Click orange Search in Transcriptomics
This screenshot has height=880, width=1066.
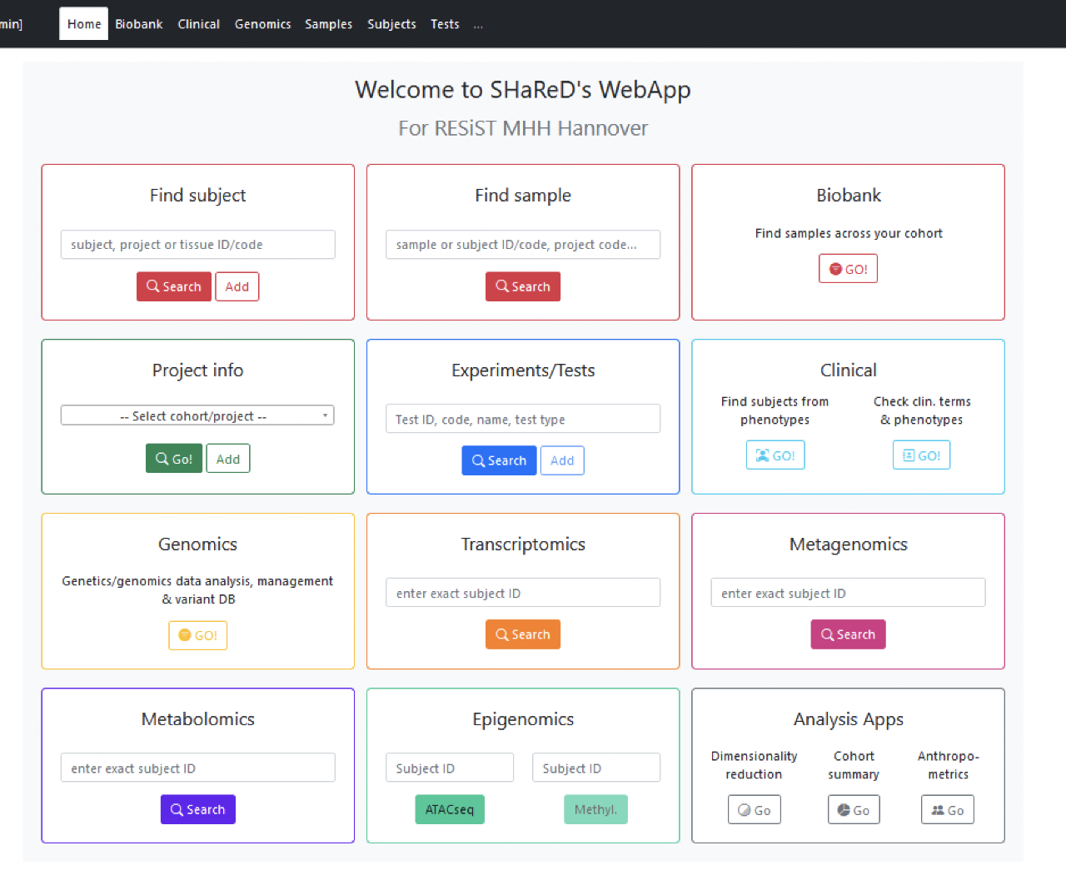click(x=523, y=634)
